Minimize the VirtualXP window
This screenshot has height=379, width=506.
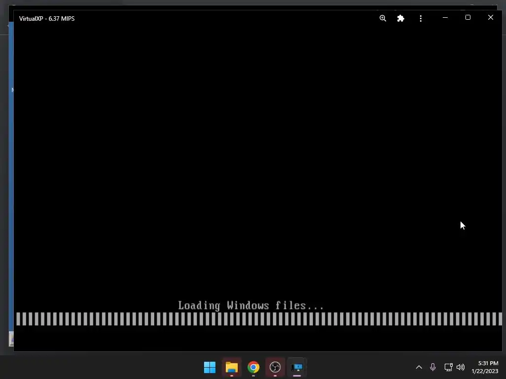(x=445, y=18)
